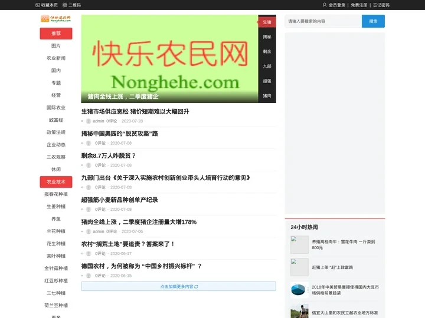425x318 pixels.
Task: Open 报春花种植 subcategory
Action: [x=56, y=194]
